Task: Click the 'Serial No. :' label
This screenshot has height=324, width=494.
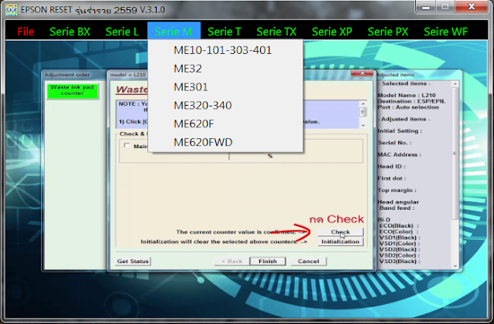Action: coord(394,143)
